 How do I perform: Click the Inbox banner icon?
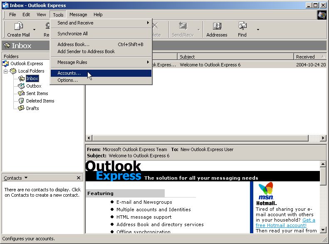7,45
